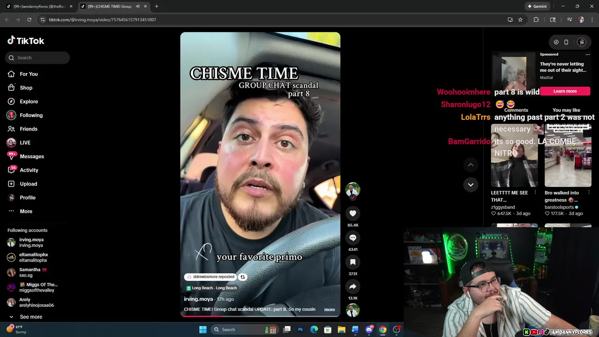Expand the More sidebar menu
Screen dimensions: 599x337
[x=26, y=211]
